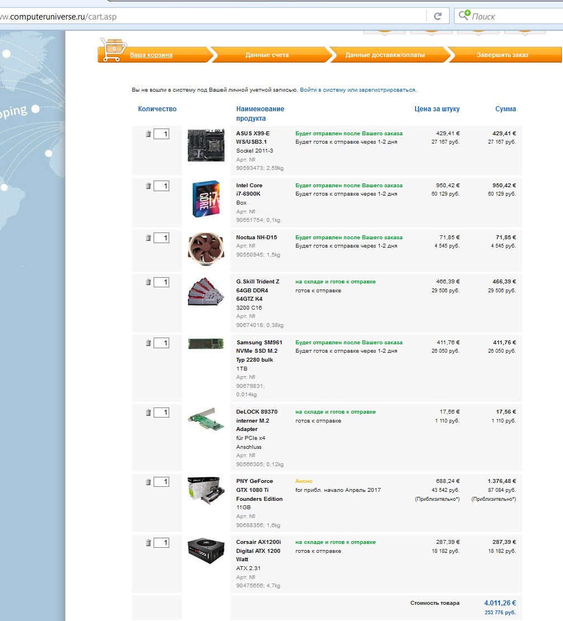Open G.Skill Trident Z RAM thumbnail

[206, 292]
